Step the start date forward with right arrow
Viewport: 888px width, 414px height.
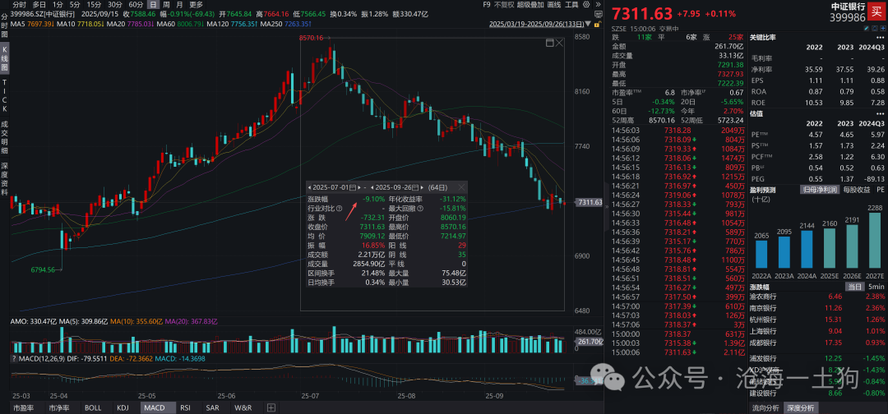tap(359, 187)
